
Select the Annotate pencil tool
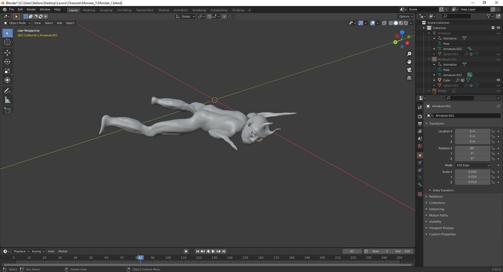point(7,91)
